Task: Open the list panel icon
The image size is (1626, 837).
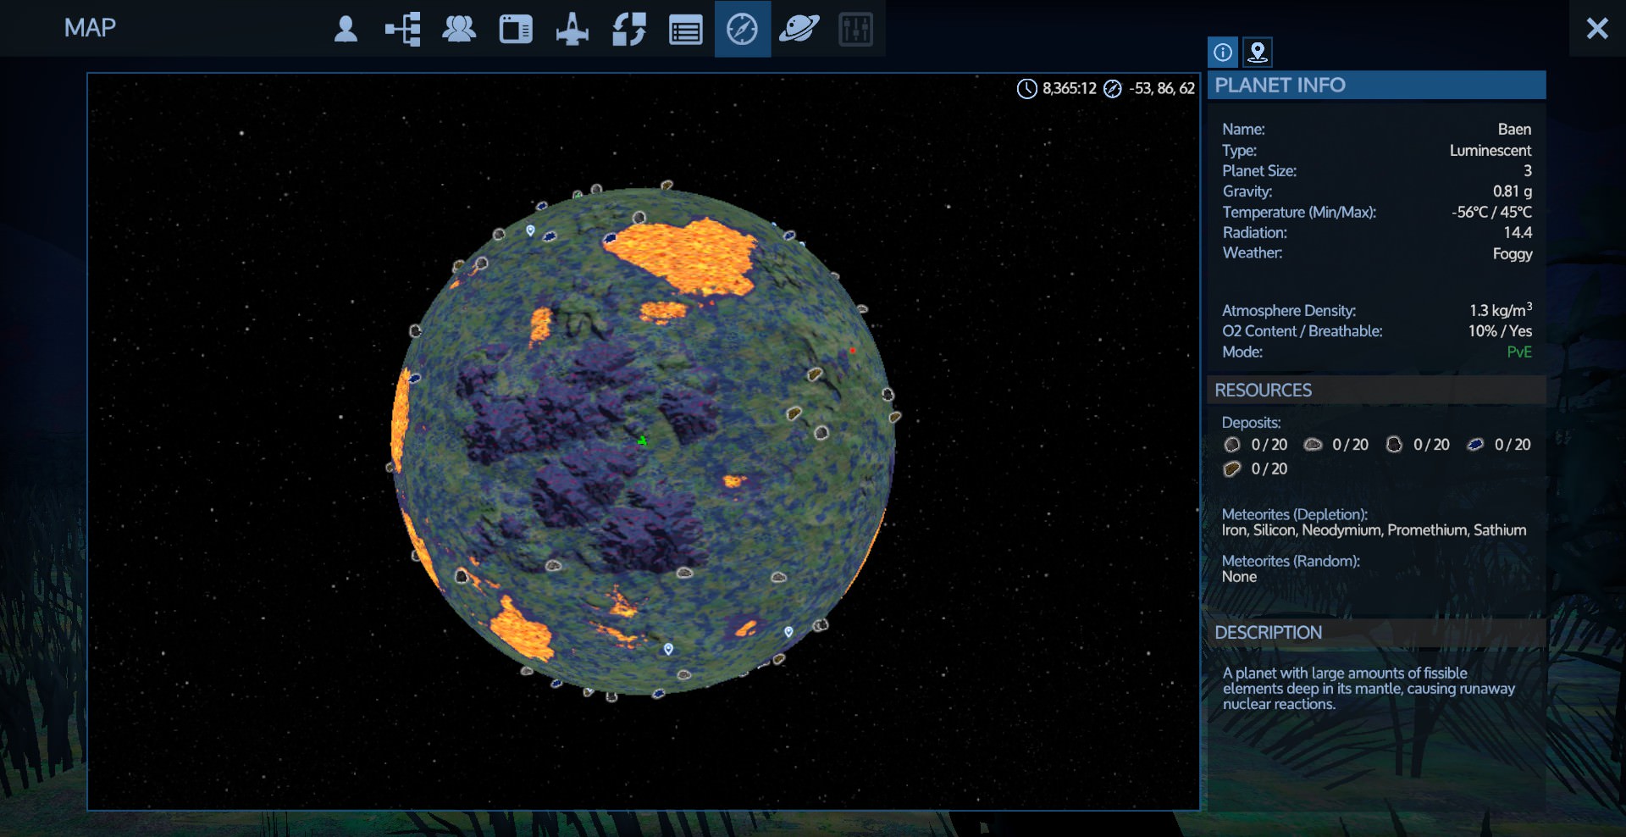Action: [x=686, y=30]
